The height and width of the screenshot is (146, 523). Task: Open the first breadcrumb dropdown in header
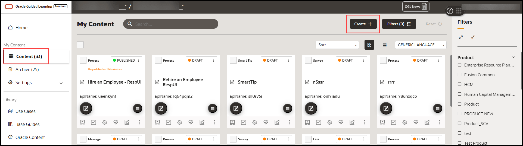pyautogui.click(x=125, y=5)
